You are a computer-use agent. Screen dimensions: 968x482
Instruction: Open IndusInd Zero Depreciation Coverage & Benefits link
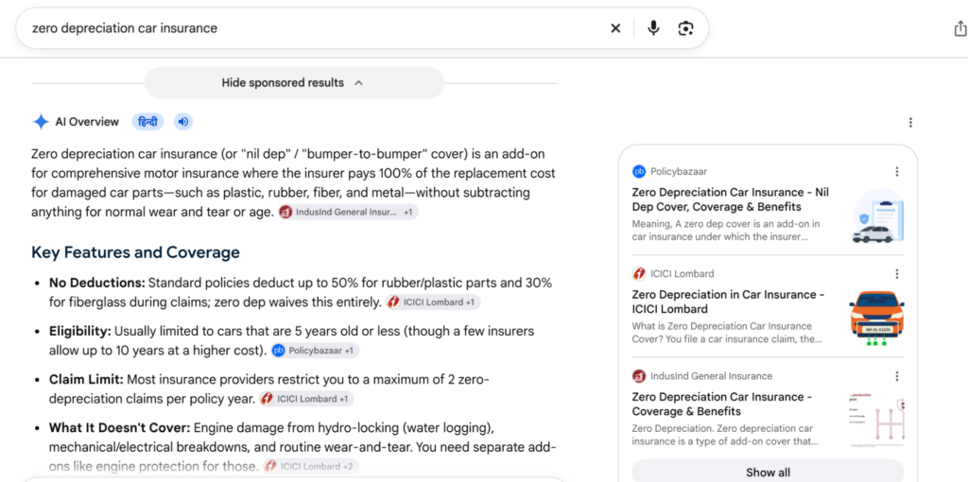point(721,404)
